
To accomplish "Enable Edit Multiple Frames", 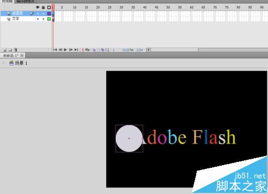I will tap(102, 50).
